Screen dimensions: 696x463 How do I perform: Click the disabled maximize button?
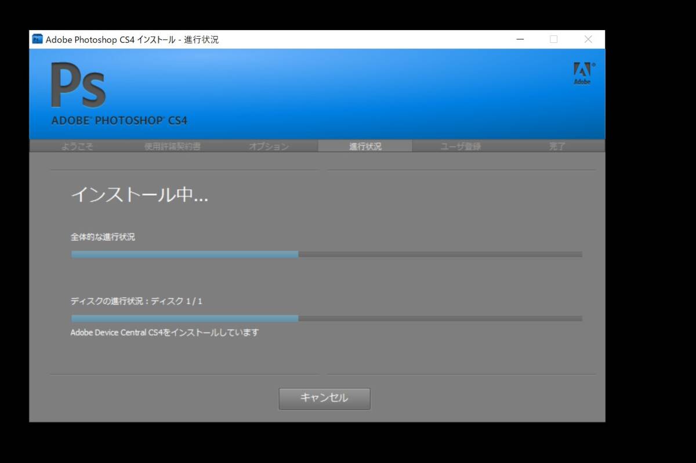click(x=553, y=39)
